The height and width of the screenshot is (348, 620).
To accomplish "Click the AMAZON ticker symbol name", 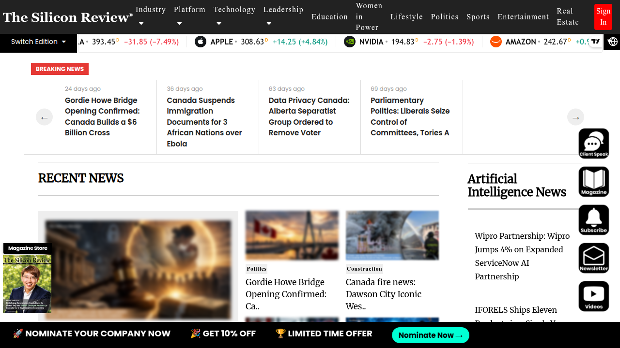I will 521,42.
